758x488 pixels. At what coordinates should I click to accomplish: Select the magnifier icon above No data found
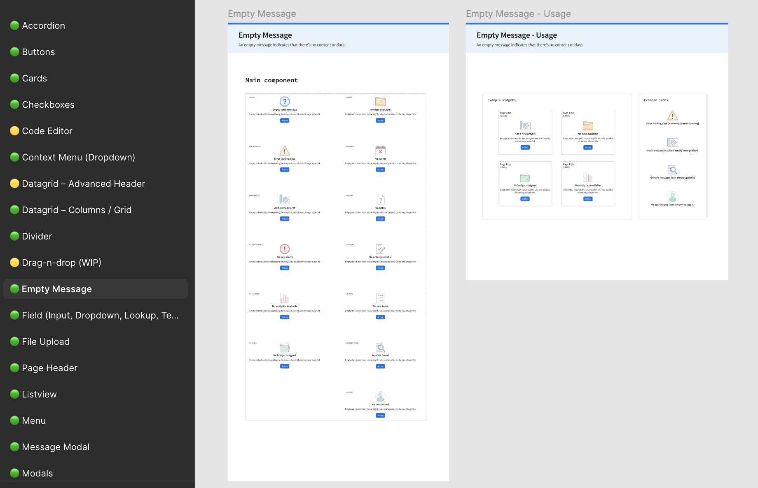[380, 347]
